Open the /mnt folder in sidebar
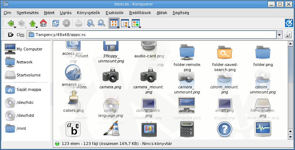The width and height of the screenshot is (295, 150). pyautogui.click(x=16, y=128)
